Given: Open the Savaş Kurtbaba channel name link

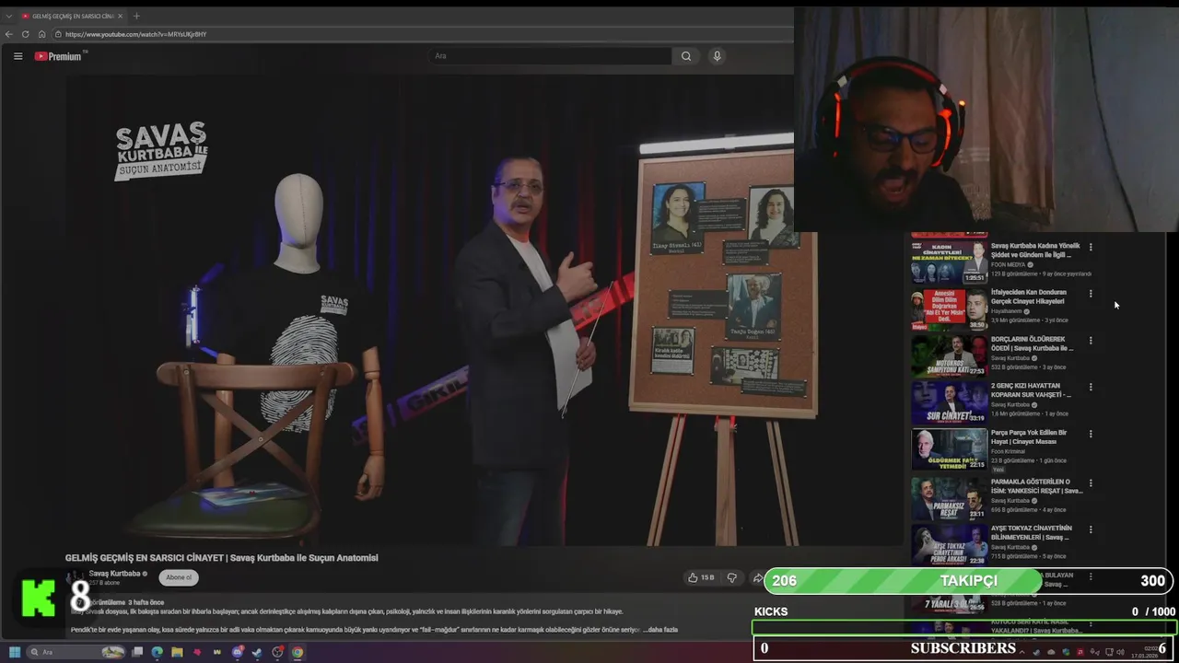Looking at the screenshot, I should point(114,574).
